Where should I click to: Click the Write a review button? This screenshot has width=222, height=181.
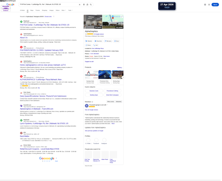point(111,102)
